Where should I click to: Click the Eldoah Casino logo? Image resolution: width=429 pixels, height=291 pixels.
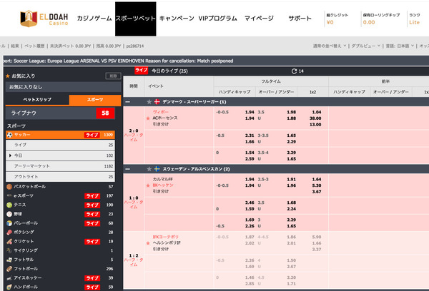(x=44, y=19)
